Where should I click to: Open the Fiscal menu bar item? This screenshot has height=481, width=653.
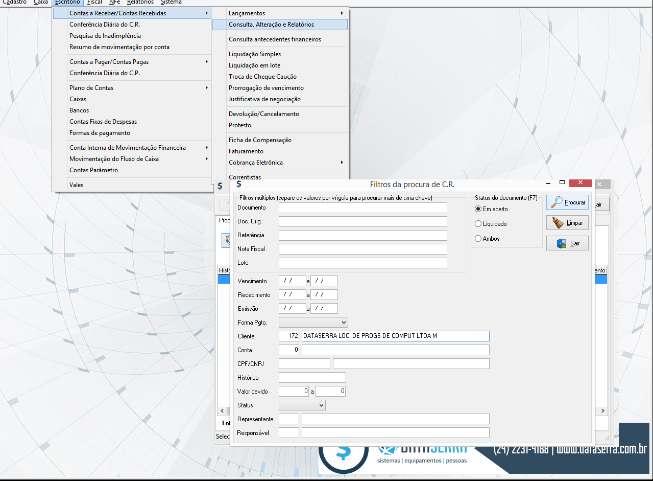pos(94,3)
